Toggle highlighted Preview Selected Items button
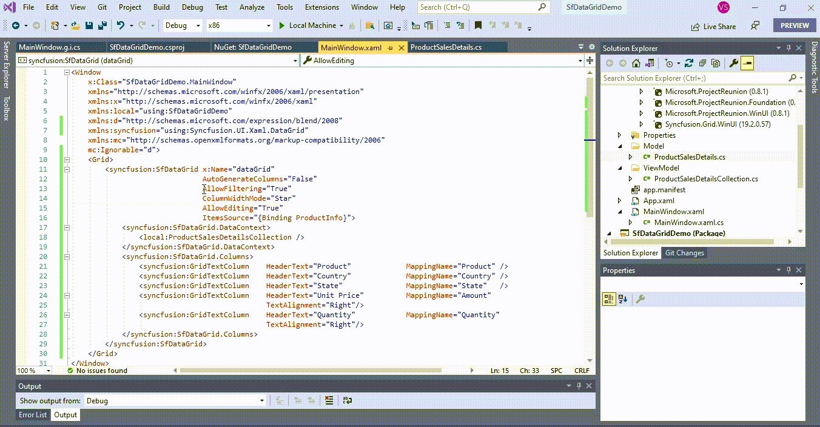 click(x=747, y=63)
